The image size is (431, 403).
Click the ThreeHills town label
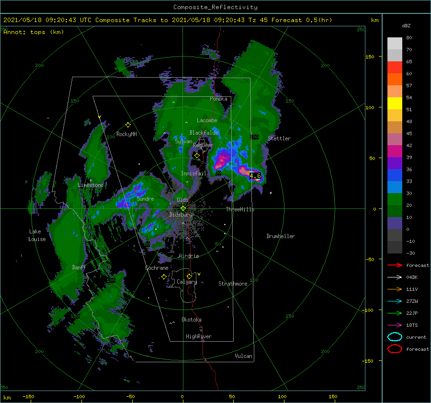point(240,209)
